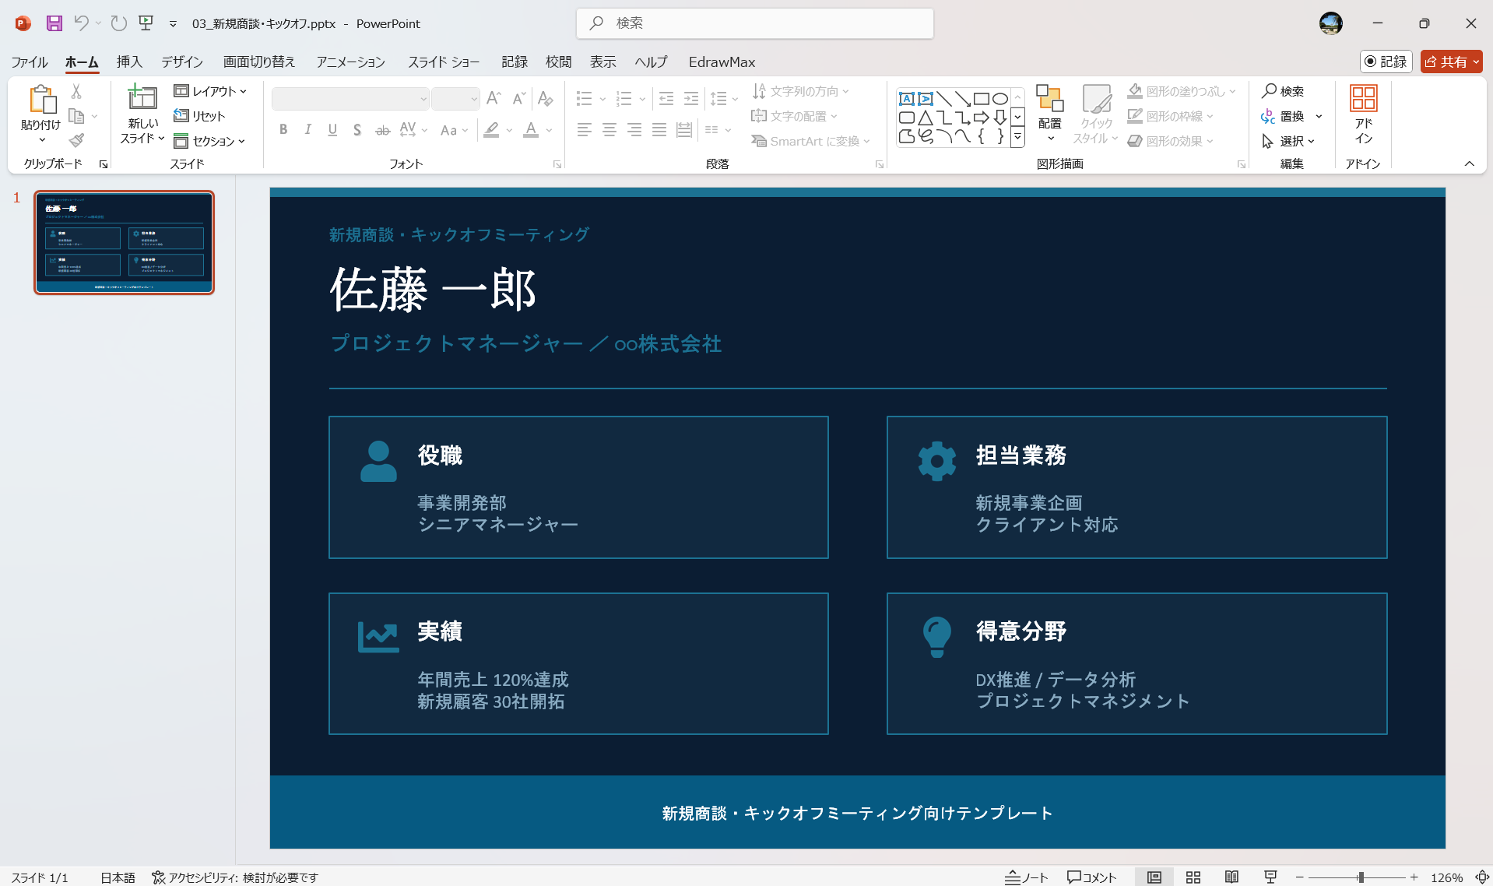Open the shape gallery More dropdown
Screen dimensions: 1493x886
[x=1017, y=138]
